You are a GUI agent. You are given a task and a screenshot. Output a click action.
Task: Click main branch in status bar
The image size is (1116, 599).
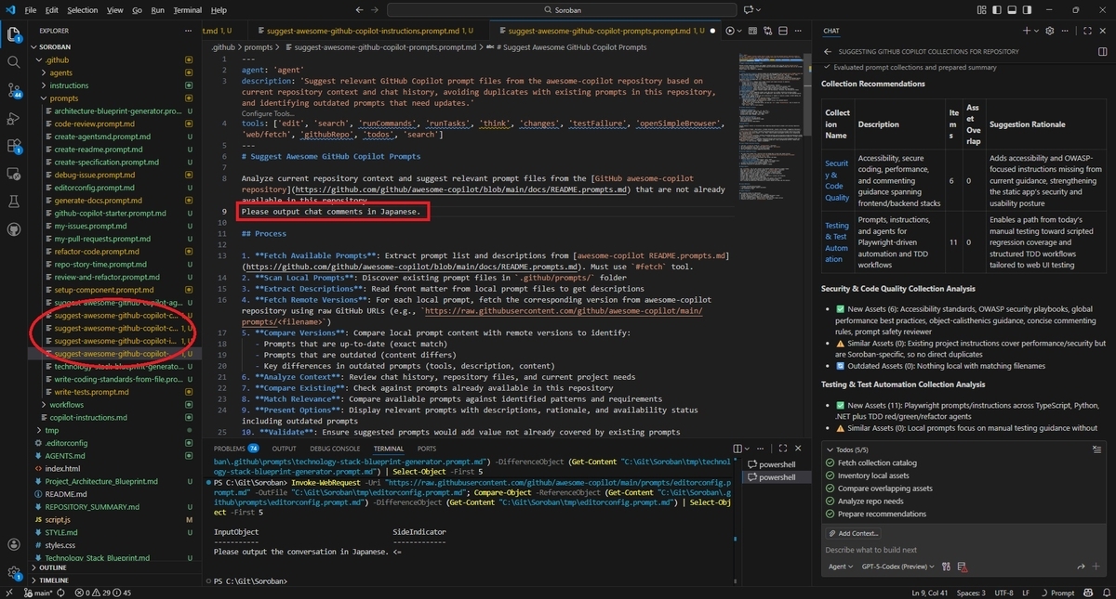click(x=37, y=592)
